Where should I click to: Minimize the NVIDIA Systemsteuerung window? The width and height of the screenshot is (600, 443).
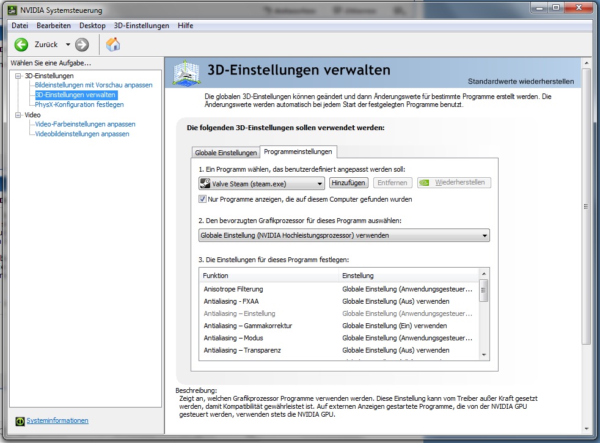(x=540, y=8)
